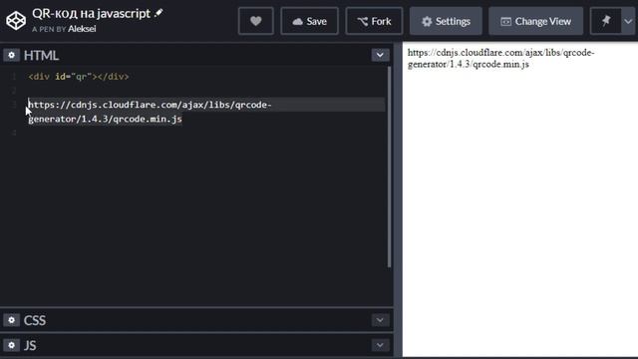This screenshot has height=359, width=638.
Task: Click 'generator/1.4.3/qrcode.min.js' in HTML editor
Action: point(105,119)
